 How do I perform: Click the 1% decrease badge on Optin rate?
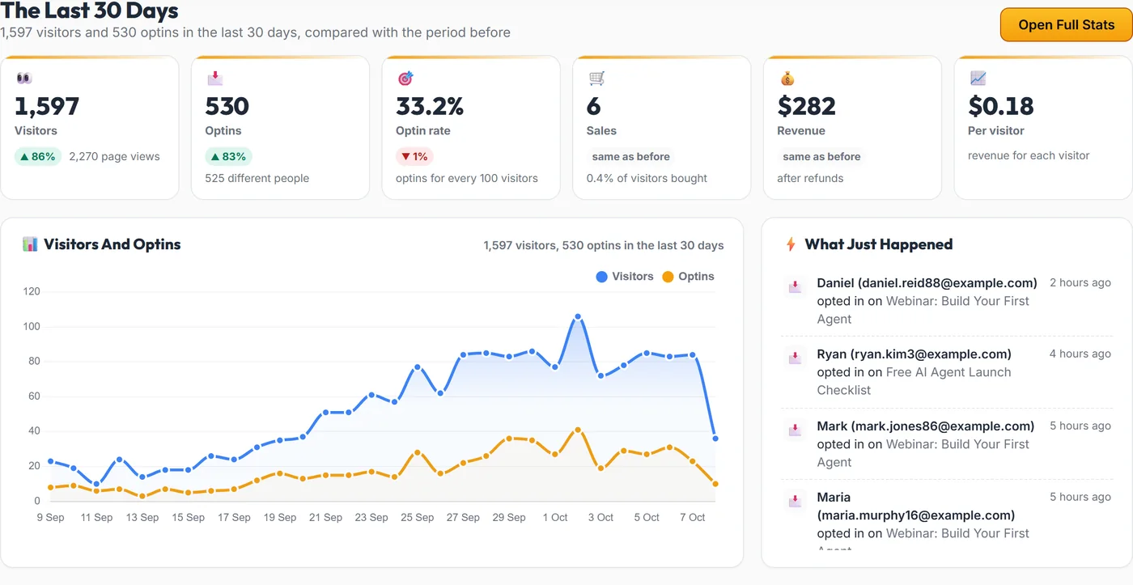click(414, 156)
